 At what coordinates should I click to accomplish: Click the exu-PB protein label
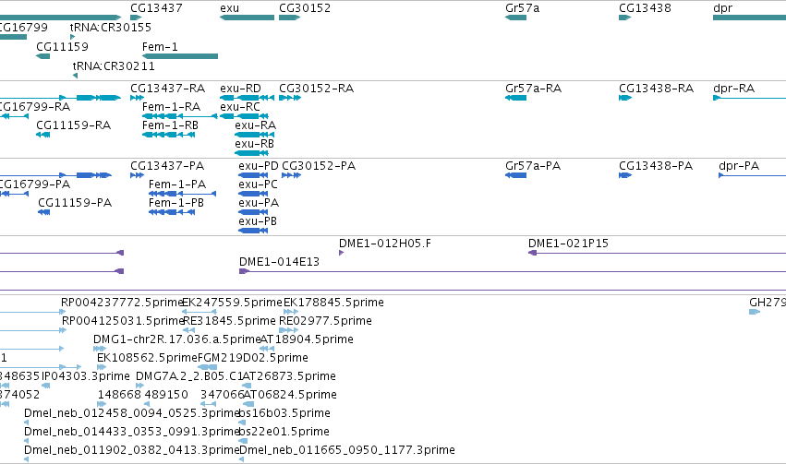pyautogui.click(x=258, y=221)
